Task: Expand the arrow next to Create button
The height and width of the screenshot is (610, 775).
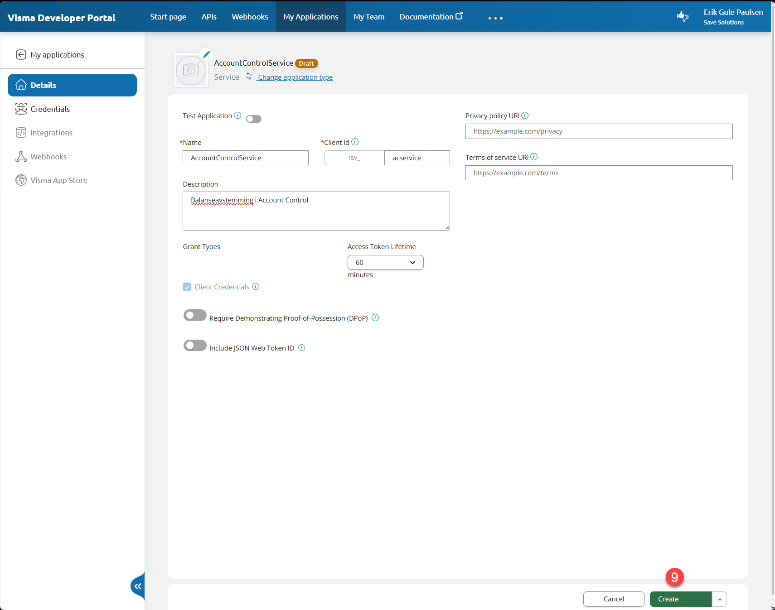Action: click(720, 599)
